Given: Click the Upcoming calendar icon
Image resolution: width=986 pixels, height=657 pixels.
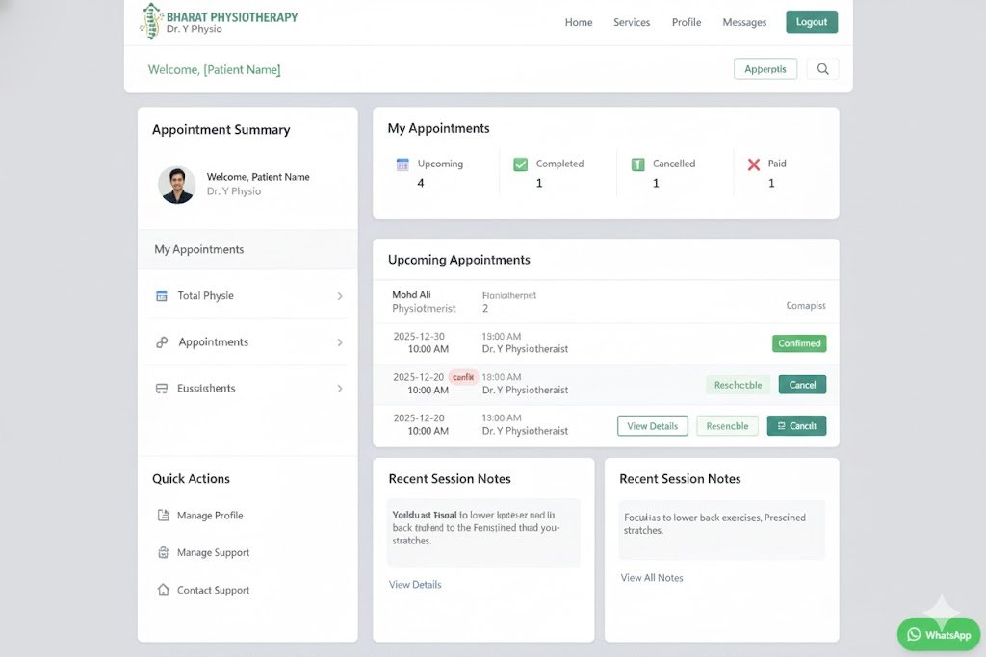Looking at the screenshot, I should click(x=402, y=164).
